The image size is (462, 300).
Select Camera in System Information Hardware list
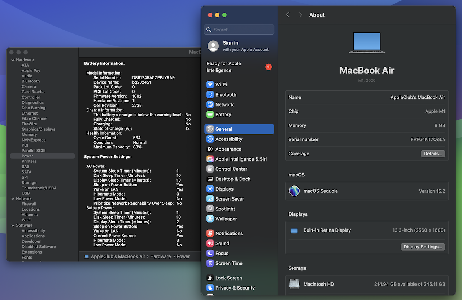(x=29, y=87)
